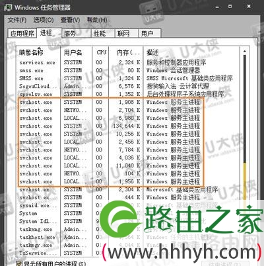
Task: Select svchost.exe row using 4,036 K
Action: tap(127, 157)
